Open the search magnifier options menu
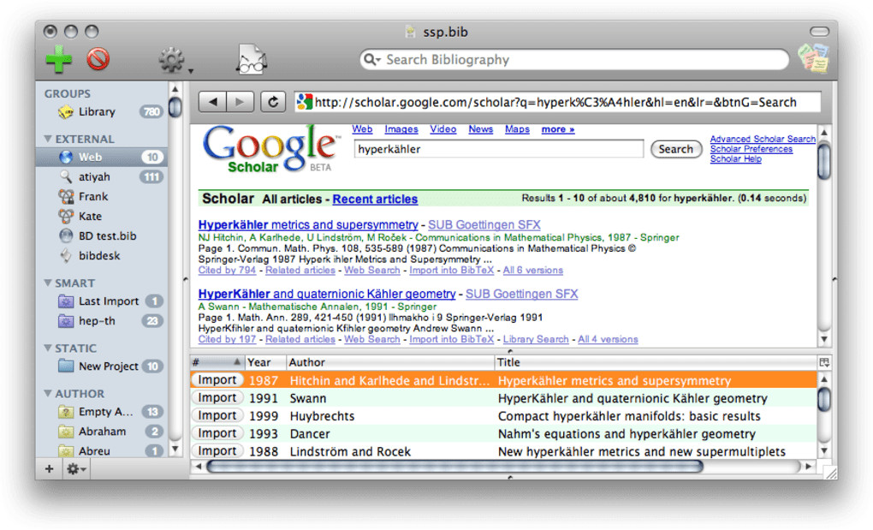The height and width of the screenshot is (530, 873). coord(372,60)
